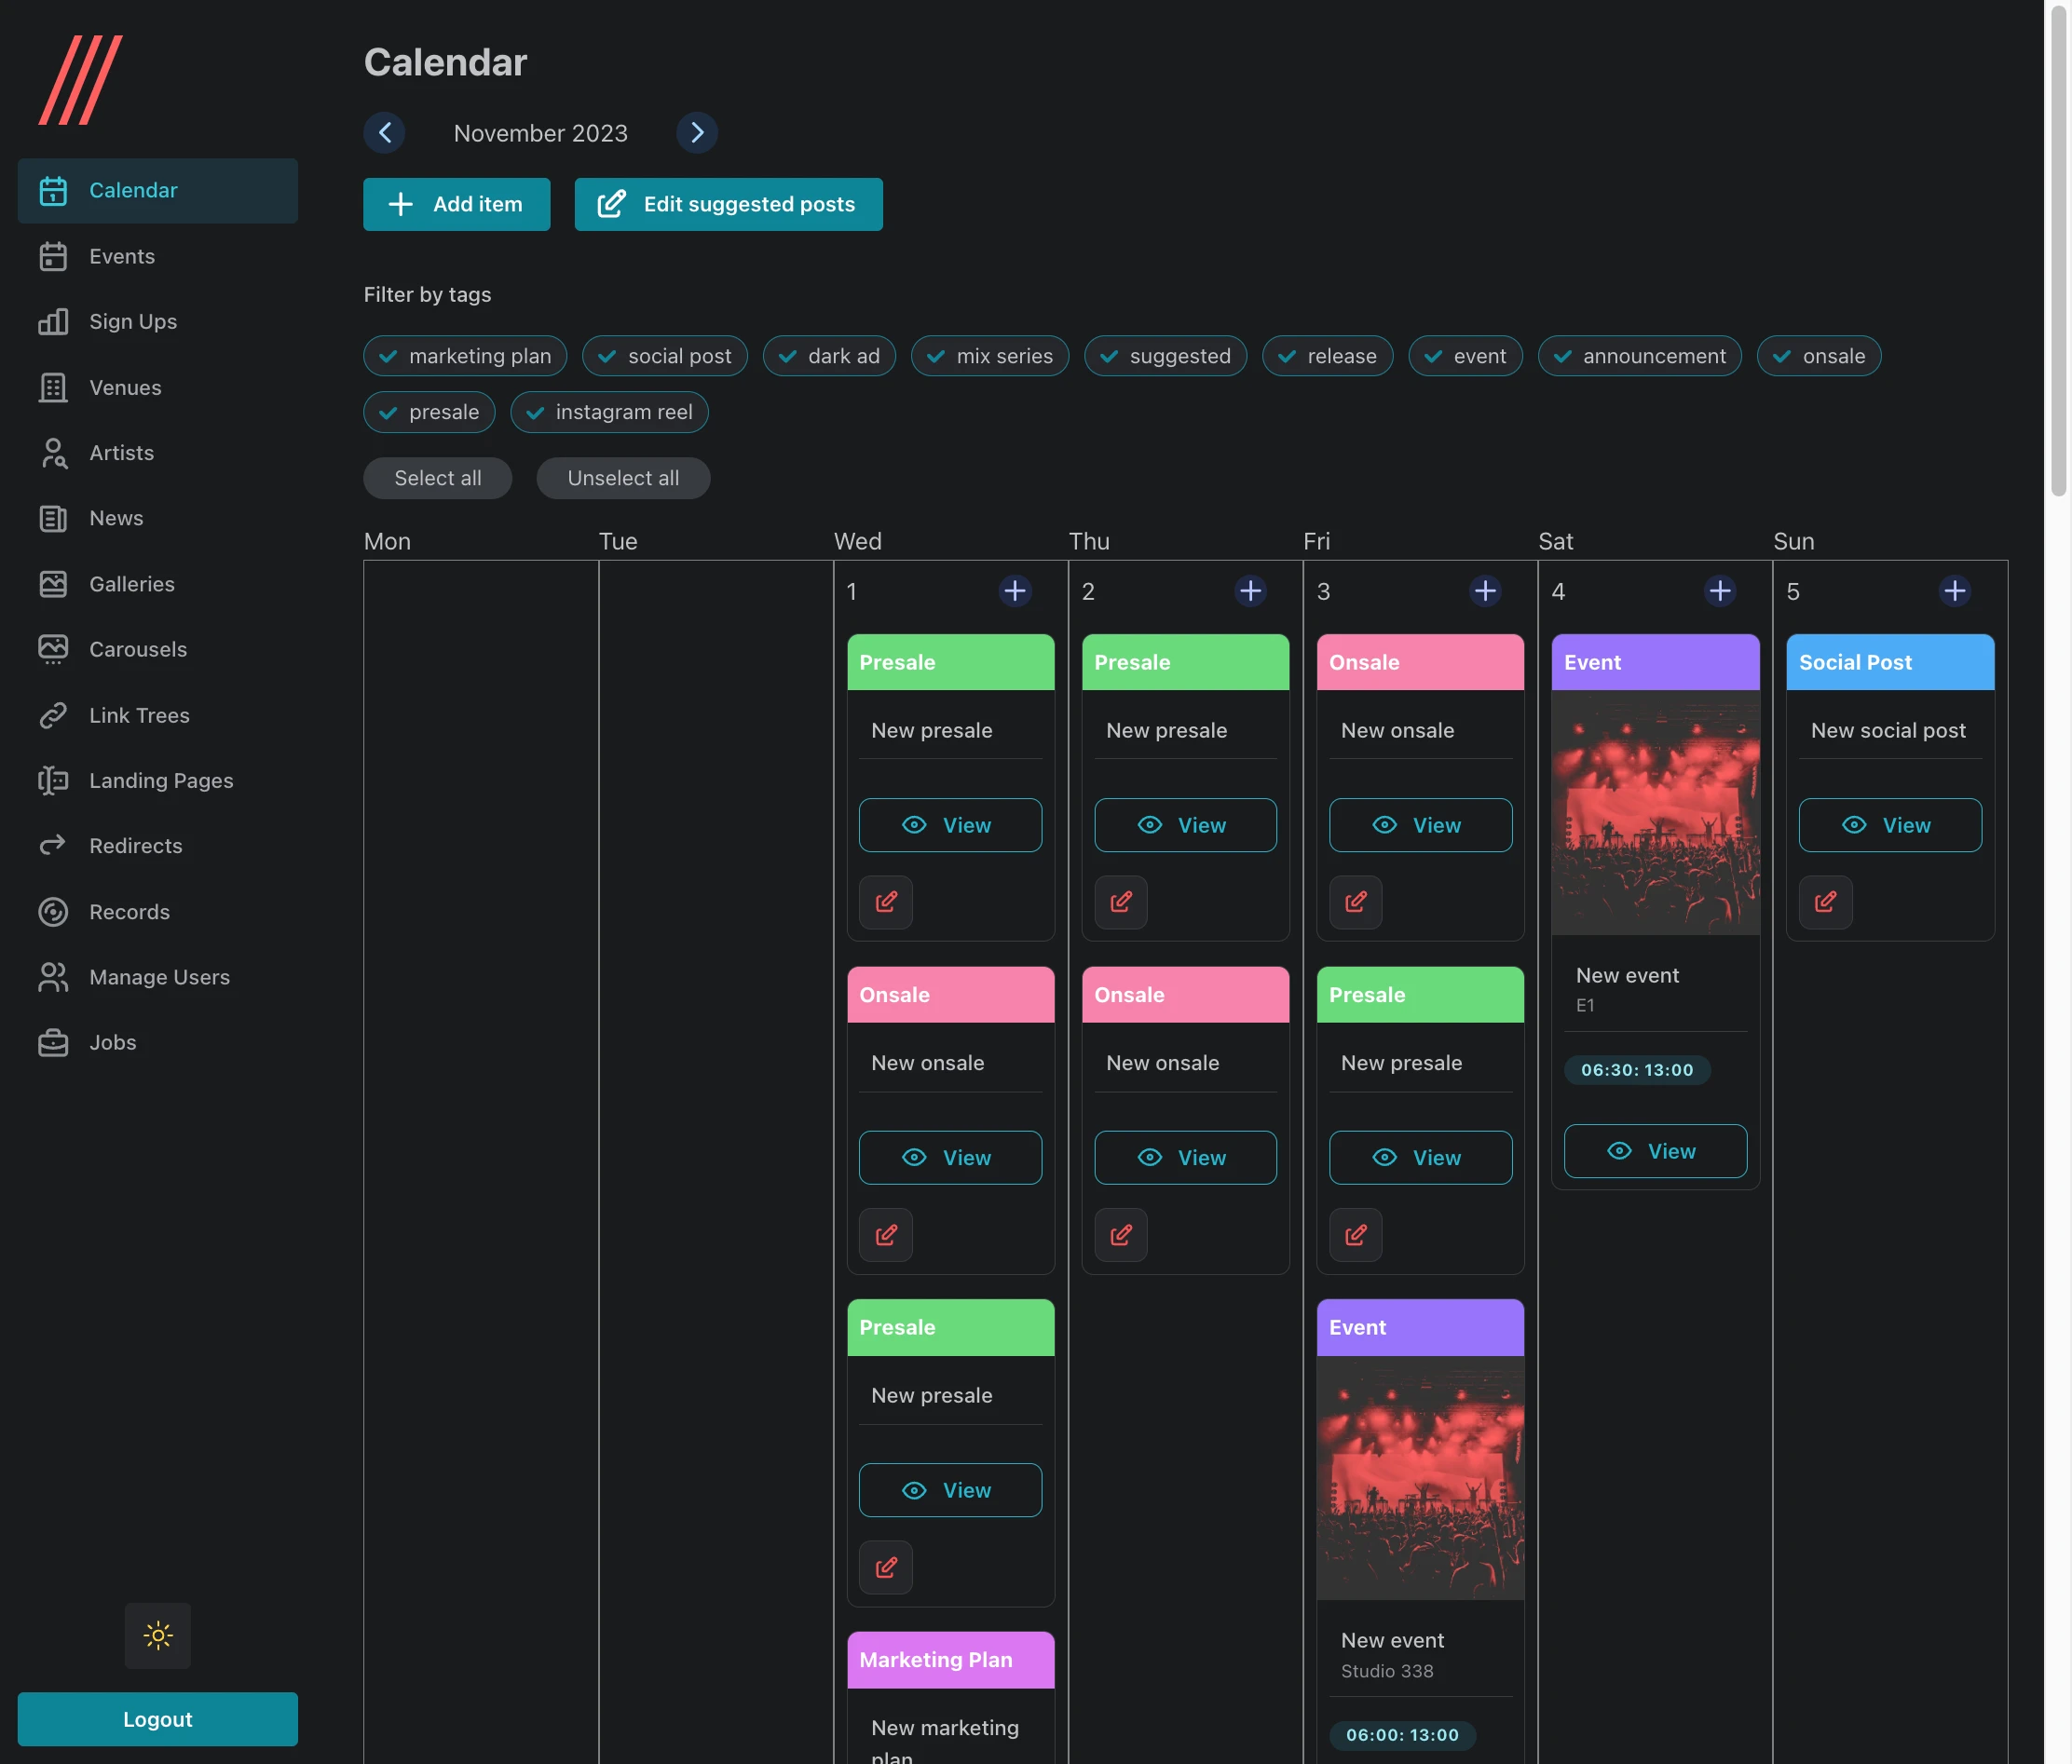
Task: Toggle the release tag filter
Action: tap(1327, 356)
